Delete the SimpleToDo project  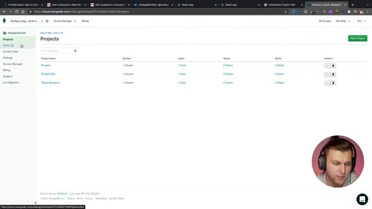[333, 74]
